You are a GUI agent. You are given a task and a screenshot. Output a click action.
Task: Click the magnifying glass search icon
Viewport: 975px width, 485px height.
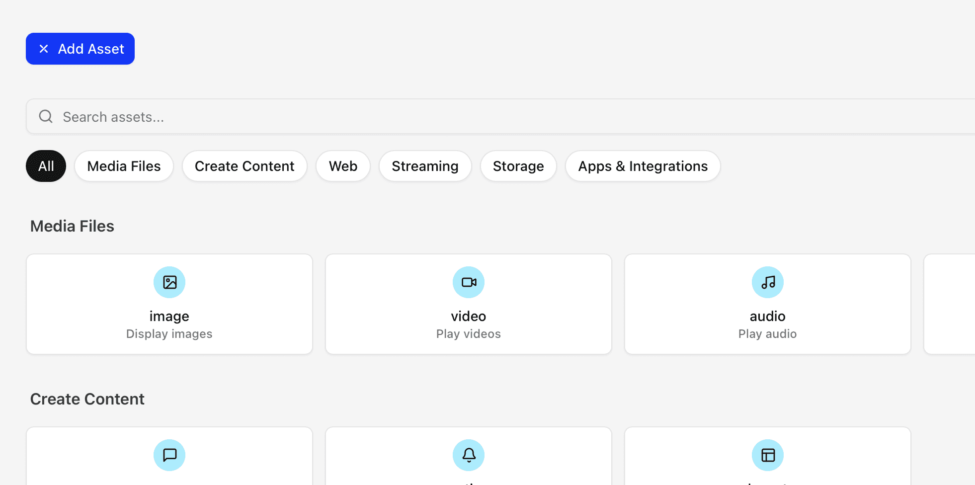pyautogui.click(x=46, y=116)
